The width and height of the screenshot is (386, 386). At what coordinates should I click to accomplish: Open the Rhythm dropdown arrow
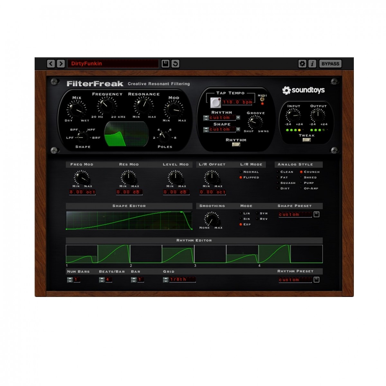[x=238, y=118]
